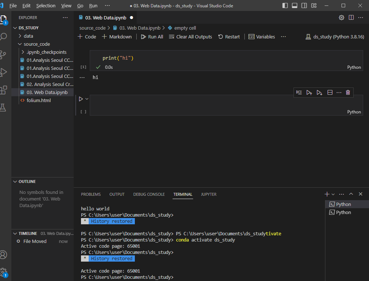Add a new Code cell
Screen dimensions: 369x281
(87, 37)
